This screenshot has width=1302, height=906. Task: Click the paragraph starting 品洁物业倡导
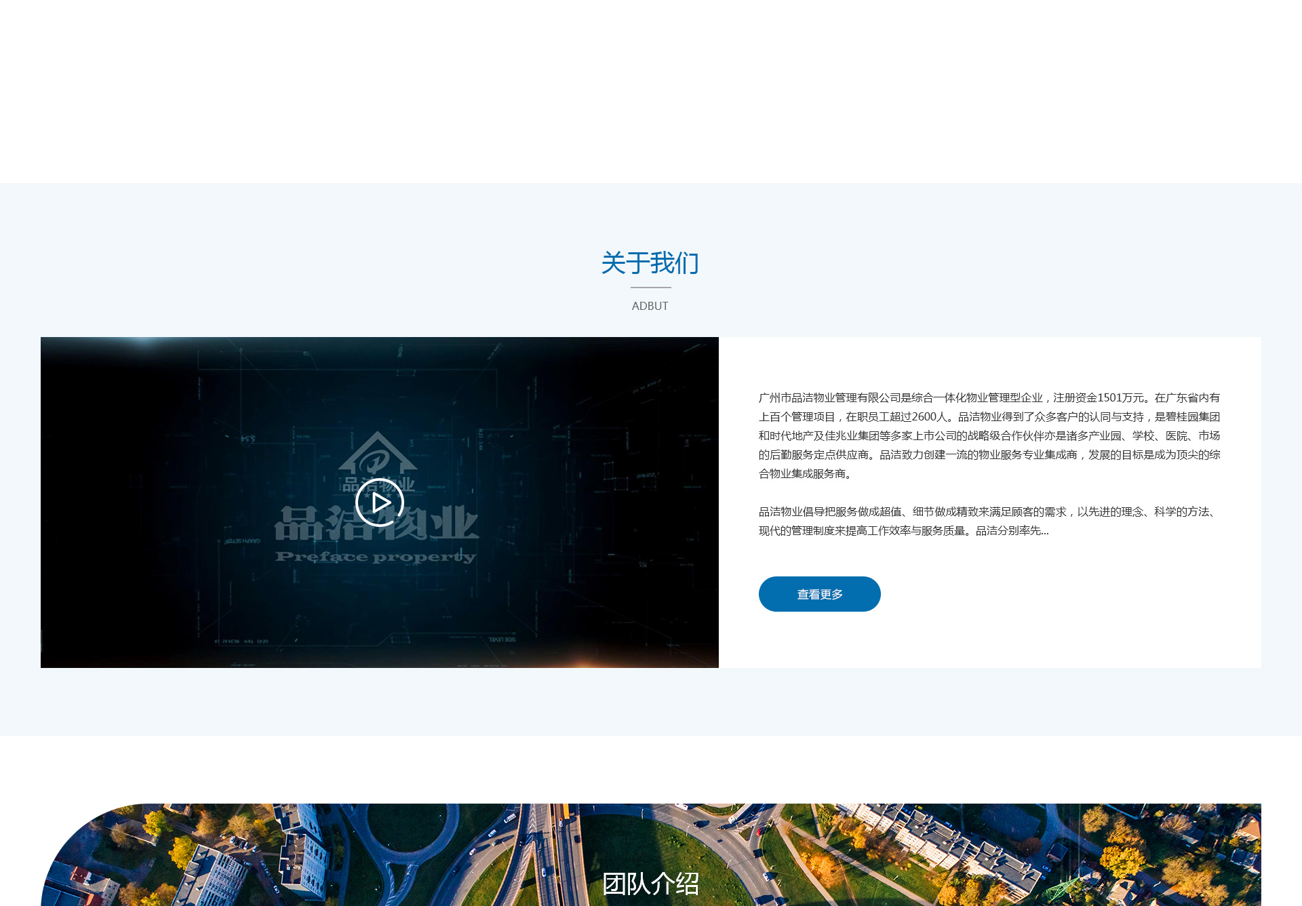coord(989,521)
